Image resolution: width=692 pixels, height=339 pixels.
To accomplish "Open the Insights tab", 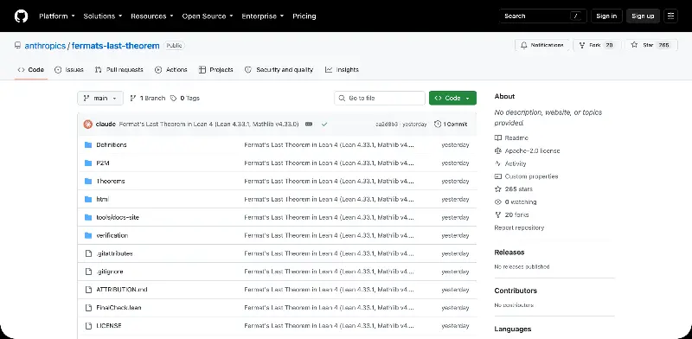I will click(x=342, y=70).
